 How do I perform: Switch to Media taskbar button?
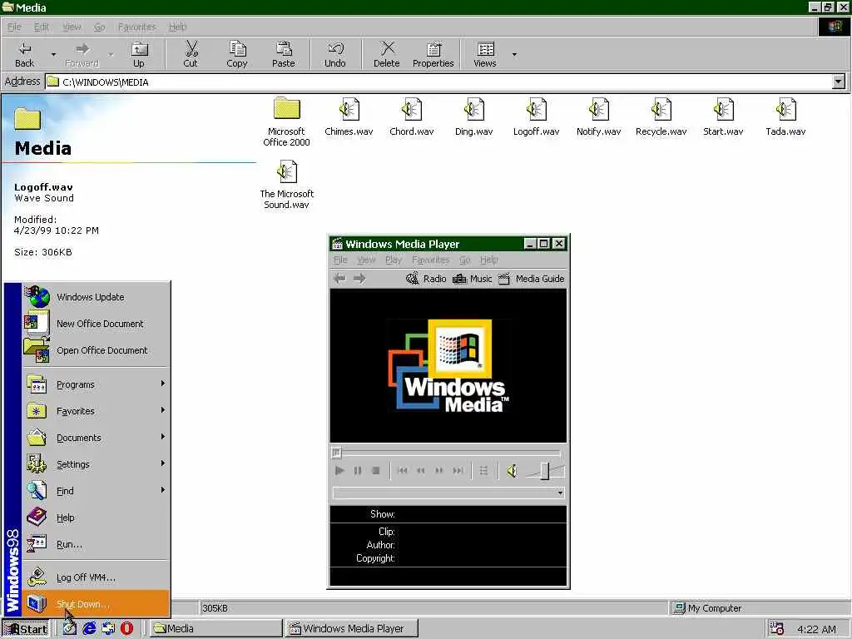pyautogui.click(x=215, y=629)
